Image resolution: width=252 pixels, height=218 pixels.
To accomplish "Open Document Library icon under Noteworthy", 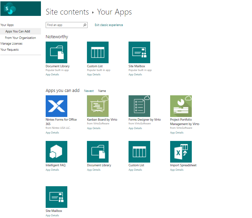I will [56, 52].
